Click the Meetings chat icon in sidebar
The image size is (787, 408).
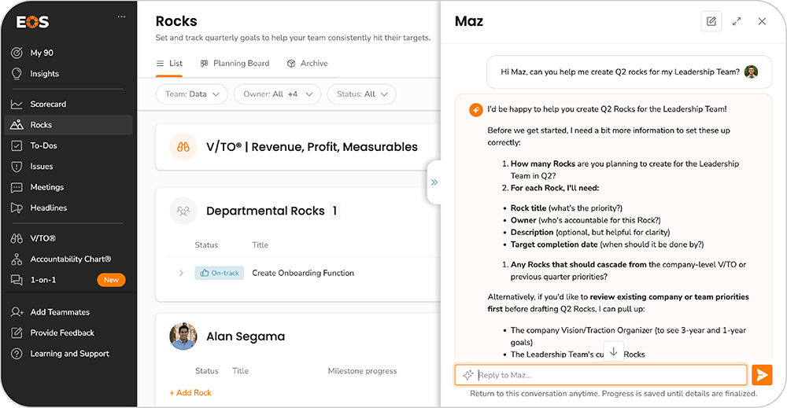(17, 187)
